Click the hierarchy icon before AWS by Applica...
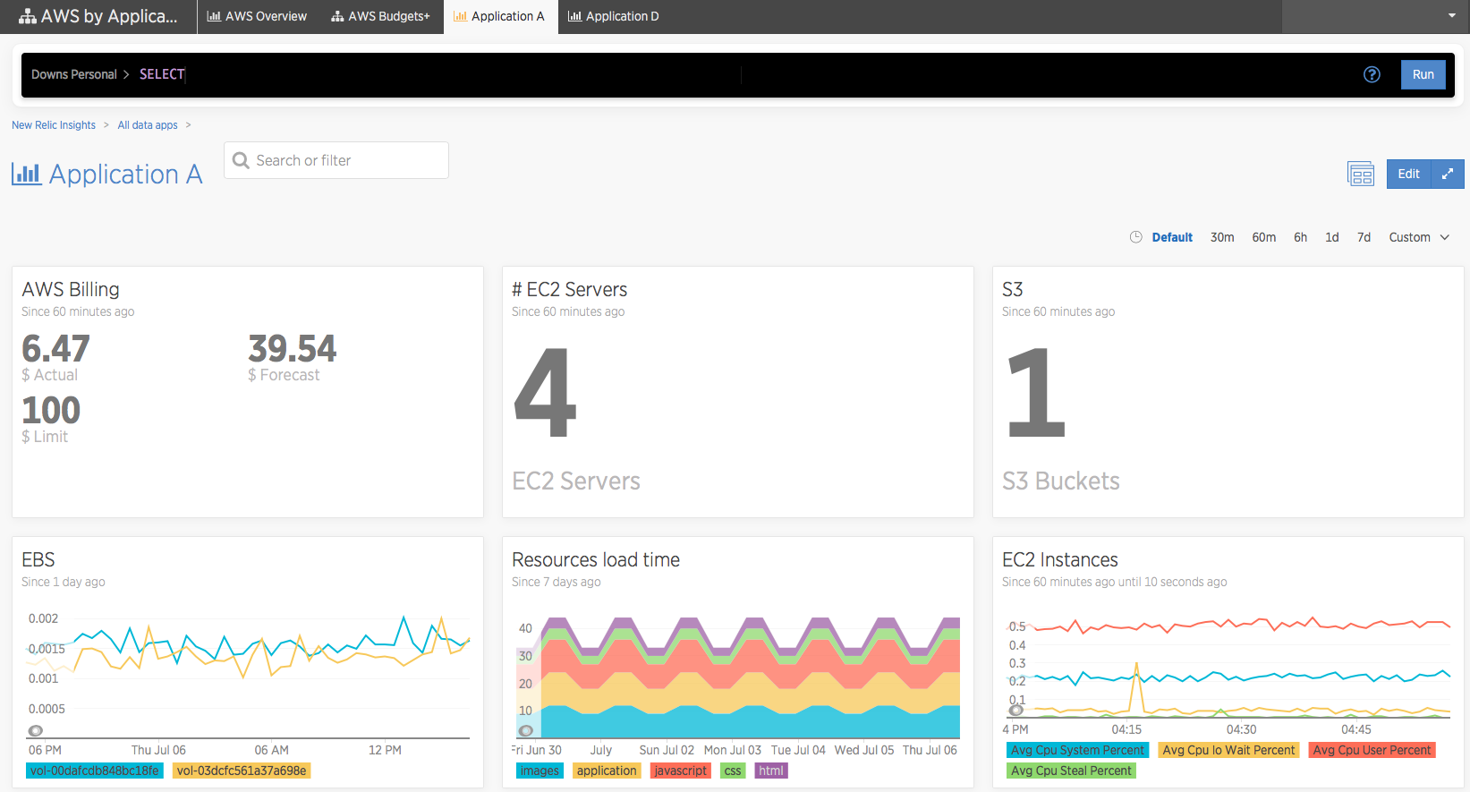 click(28, 16)
